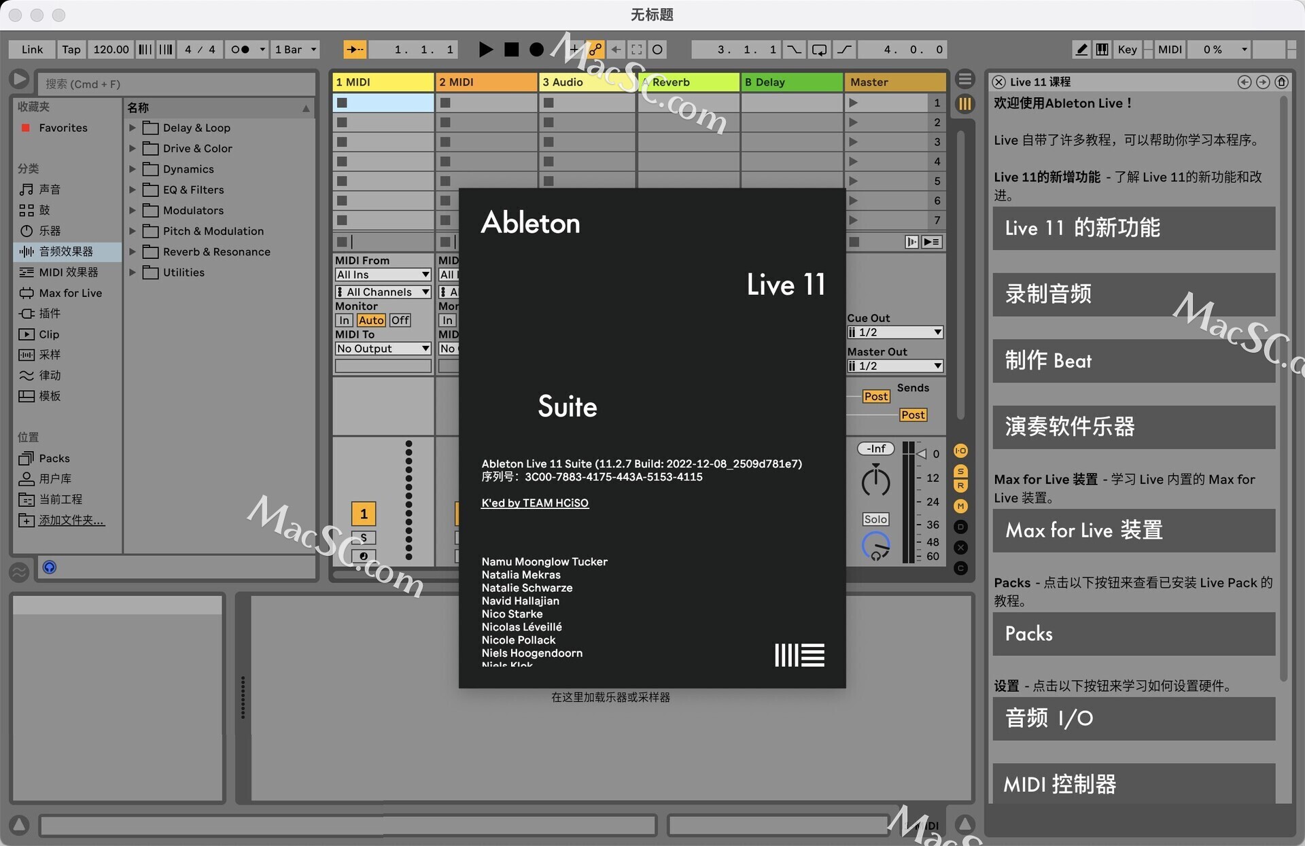The height and width of the screenshot is (846, 1305).
Task: Toggle the Sends section with the S icon
Action: 960,470
